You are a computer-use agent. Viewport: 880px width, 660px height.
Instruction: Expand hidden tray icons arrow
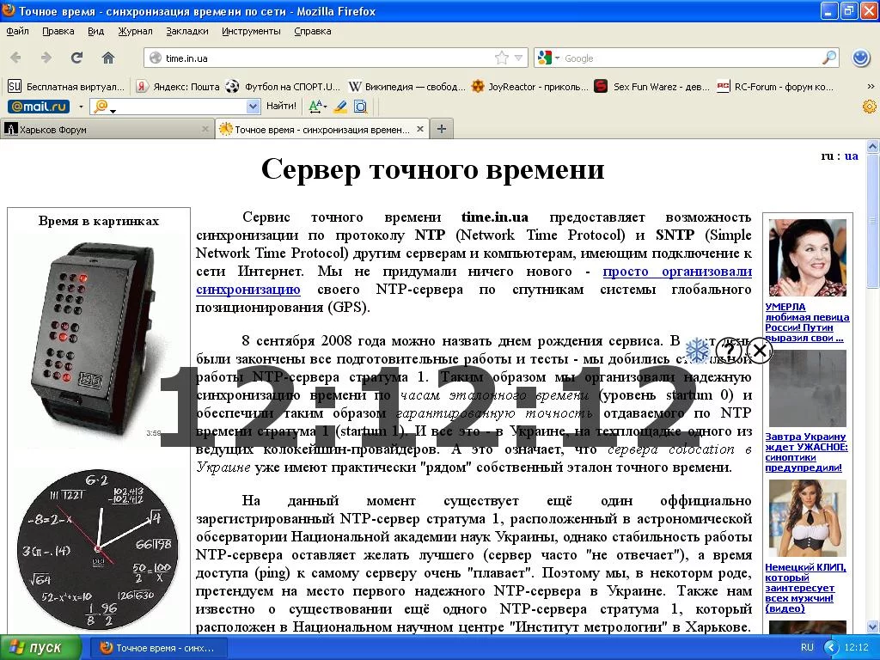click(831, 648)
